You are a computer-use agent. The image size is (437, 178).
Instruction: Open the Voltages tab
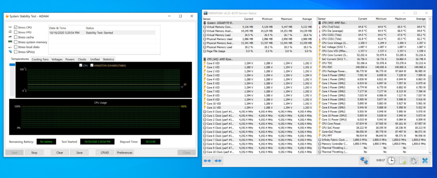(57, 59)
